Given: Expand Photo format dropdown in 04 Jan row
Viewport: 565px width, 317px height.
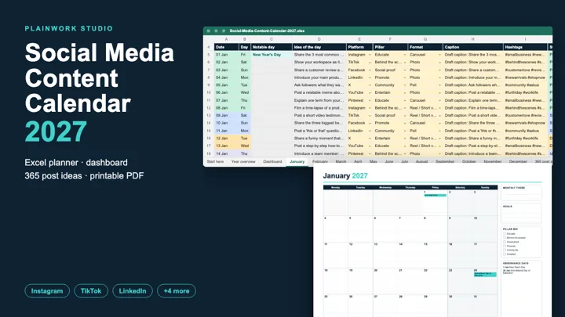Looking at the screenshot, I should coord(439,77).
